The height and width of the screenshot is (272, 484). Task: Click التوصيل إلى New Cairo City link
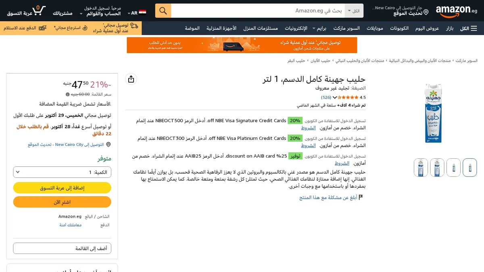[66, 144]
